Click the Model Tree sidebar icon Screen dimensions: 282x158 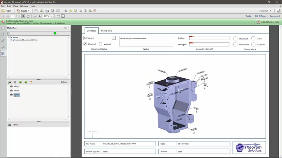3,53
